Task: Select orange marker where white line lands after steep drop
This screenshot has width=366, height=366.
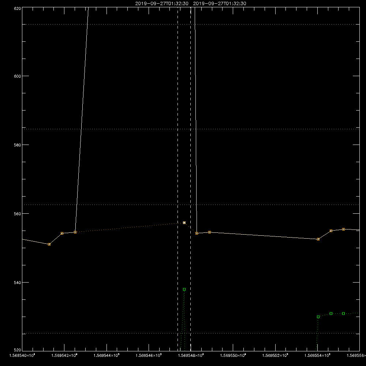Action: [197, 234]
